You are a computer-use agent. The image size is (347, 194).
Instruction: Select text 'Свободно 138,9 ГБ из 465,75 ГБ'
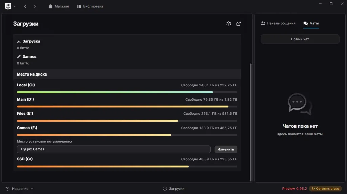(209, 128)
